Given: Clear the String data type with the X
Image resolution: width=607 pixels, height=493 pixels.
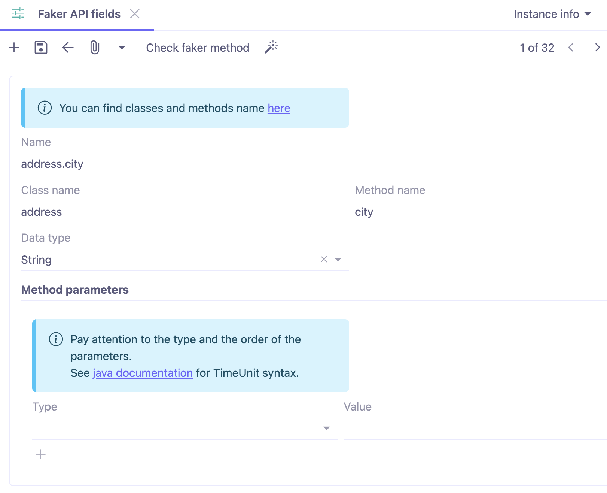Looking at the screenshot, I should coord(323,259).
